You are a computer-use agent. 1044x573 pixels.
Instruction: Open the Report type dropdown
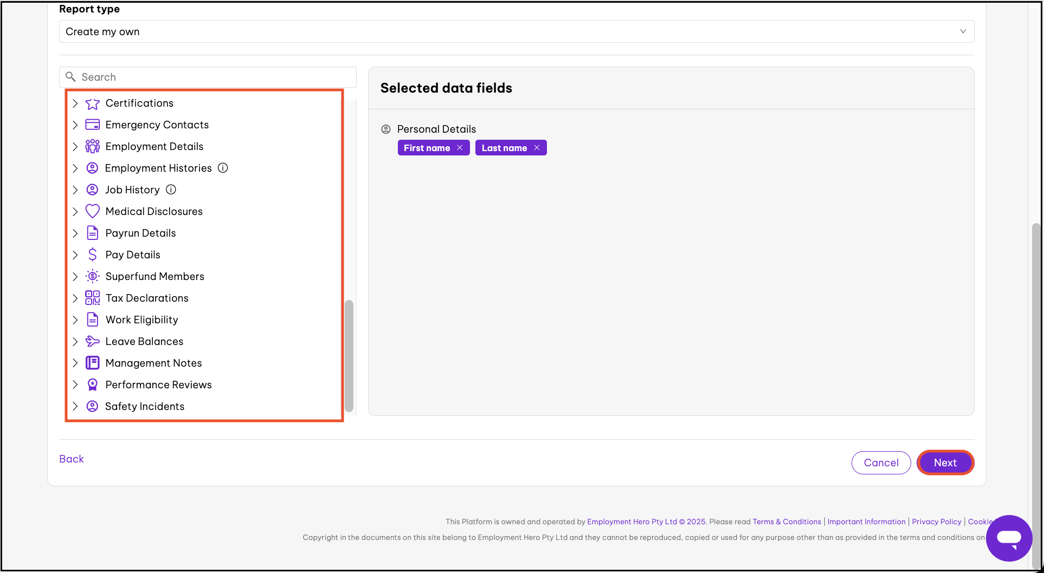516,31
